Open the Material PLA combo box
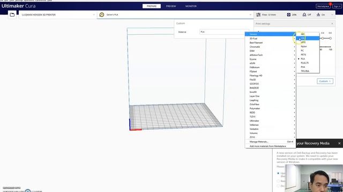Screen dimensions: 343x192 (x=224, y=32)
